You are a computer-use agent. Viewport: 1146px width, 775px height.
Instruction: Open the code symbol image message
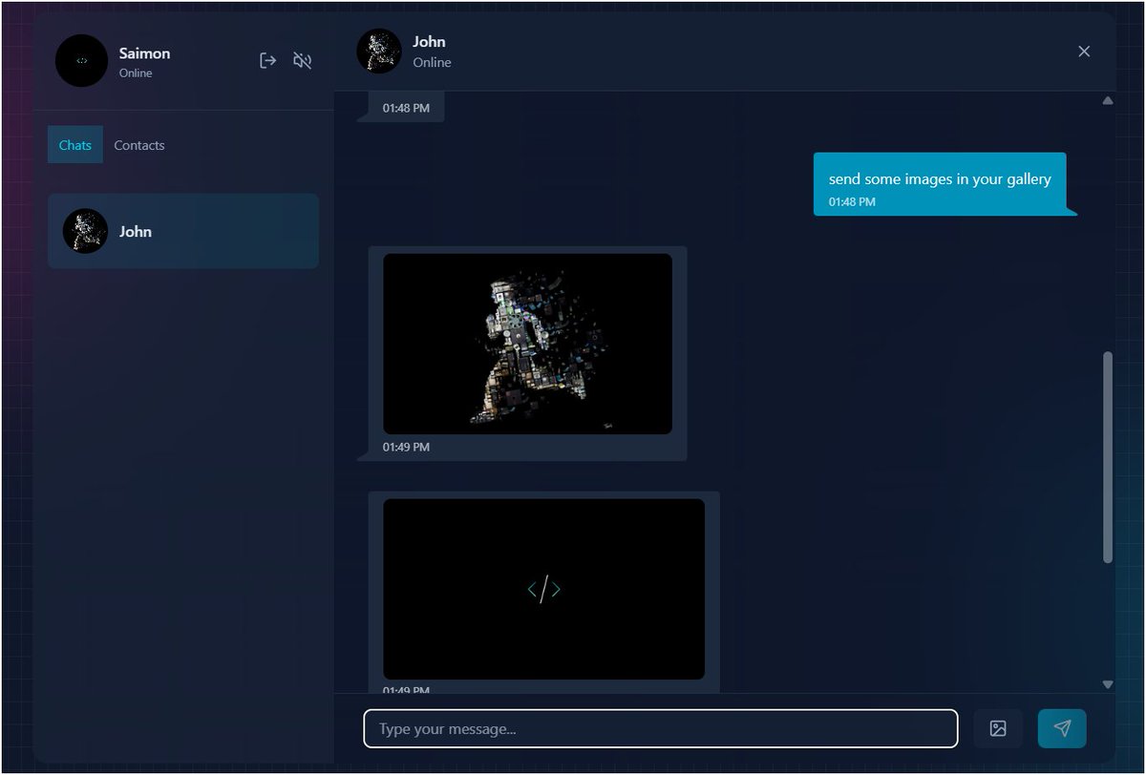(x=544, y=589)
